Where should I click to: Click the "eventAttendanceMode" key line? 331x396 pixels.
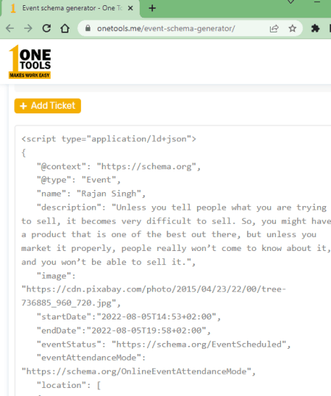91,358
